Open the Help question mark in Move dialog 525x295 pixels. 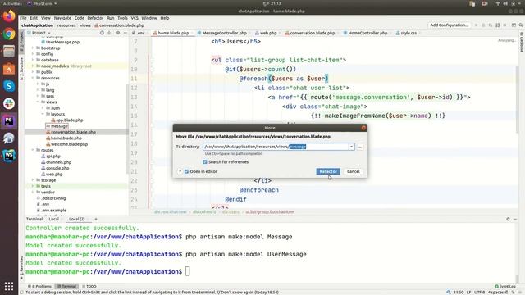[x=180, y=171]
